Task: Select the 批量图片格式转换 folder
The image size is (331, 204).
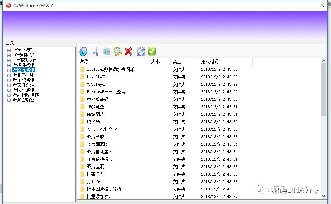Action: click(104, 189)
